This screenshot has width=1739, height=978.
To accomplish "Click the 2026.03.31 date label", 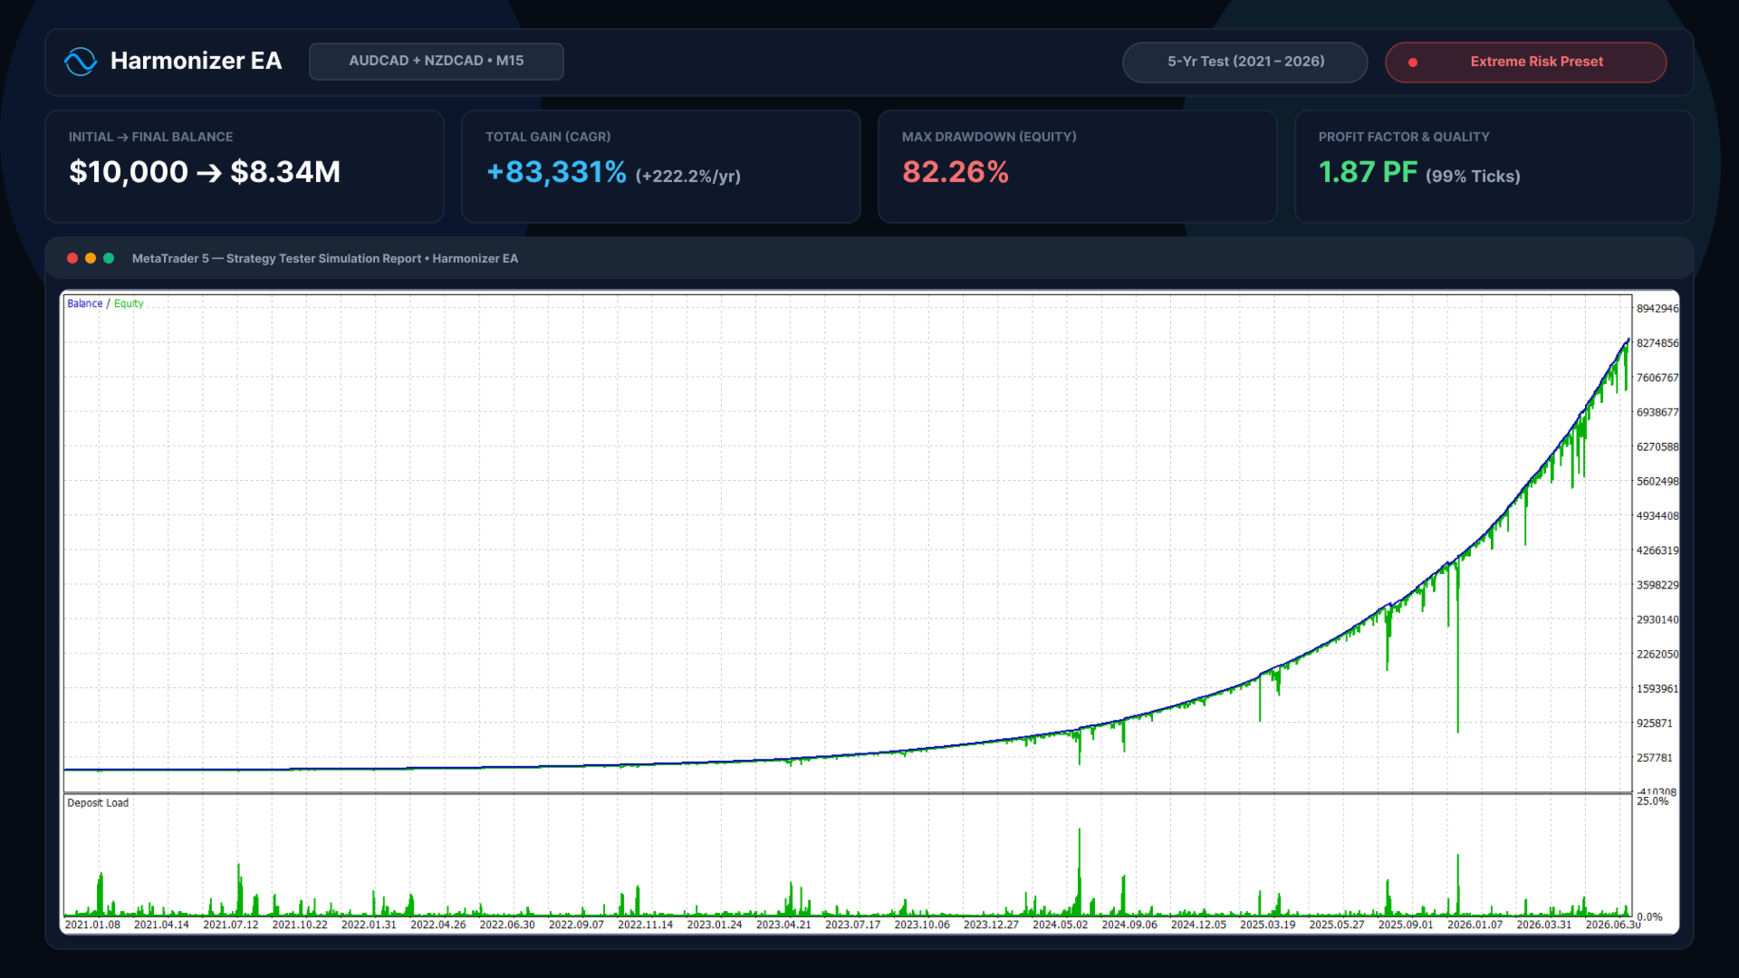I will point(1544,925).
